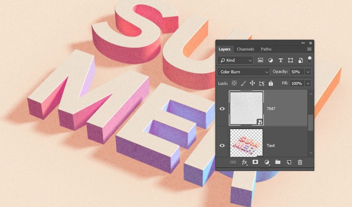This screenshot has height=207, width=352.
Task: Switch to the Paths tab
Action: click(x=266, y=49)
